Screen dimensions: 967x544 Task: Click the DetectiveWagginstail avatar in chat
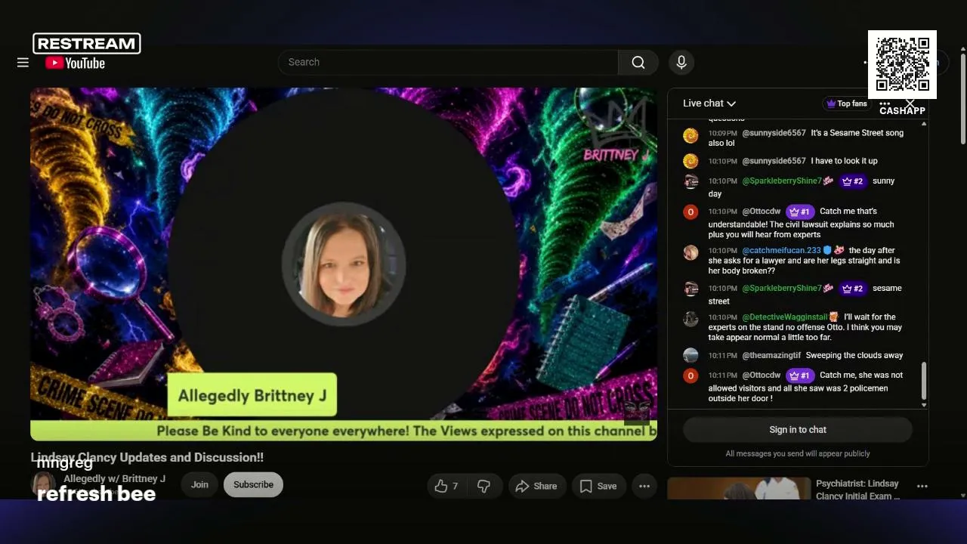tap(690, 319)
